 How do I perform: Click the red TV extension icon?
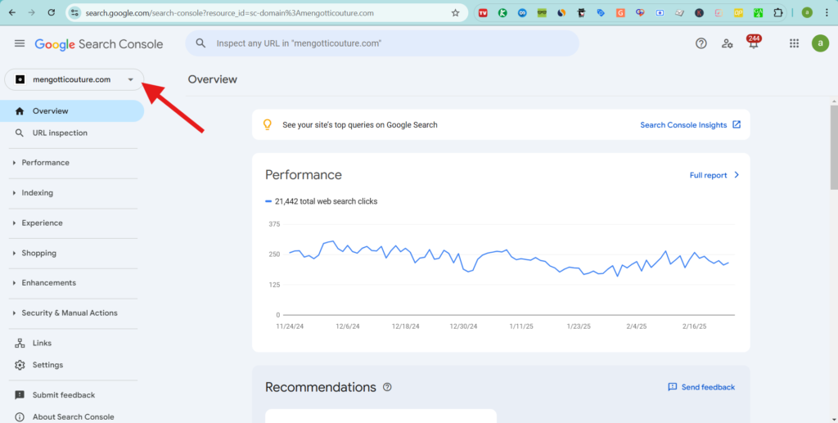[483, 13]
